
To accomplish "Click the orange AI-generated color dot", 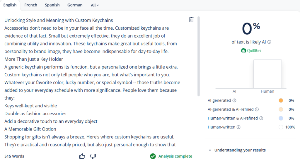I will point(281,100).
